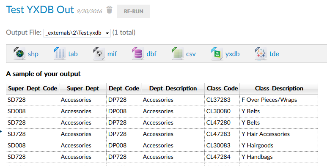Open the Test YXDB Out title
Image resolution: width=327 pixels, height=166 pixels.
40,10
